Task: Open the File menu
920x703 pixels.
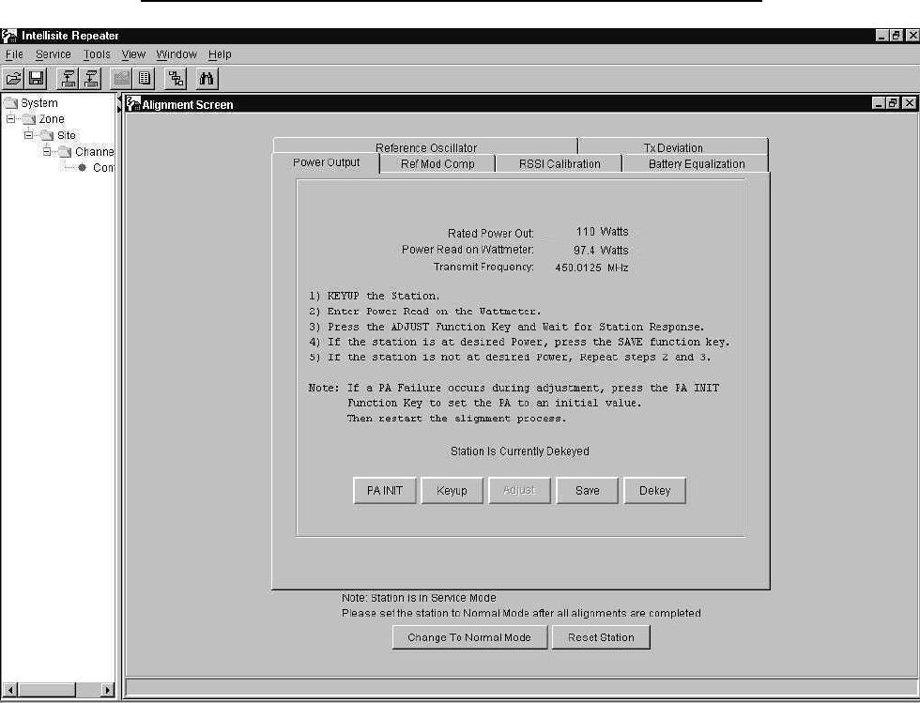Action: click(14, 54)
